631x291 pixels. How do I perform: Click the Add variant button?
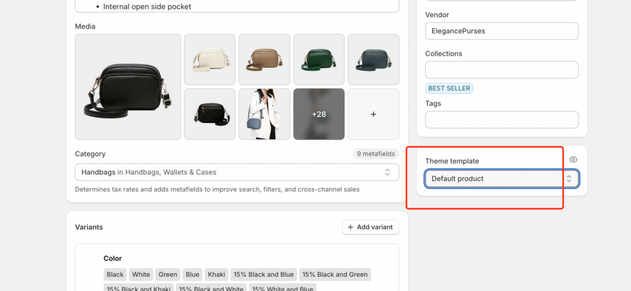pos(370,227)
